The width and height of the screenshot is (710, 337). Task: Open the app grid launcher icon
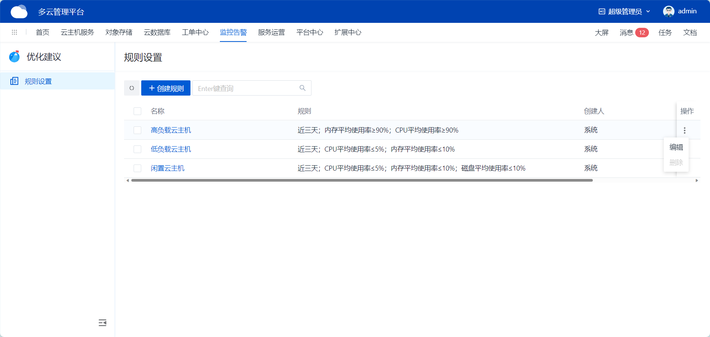click(x=15, y=32)
